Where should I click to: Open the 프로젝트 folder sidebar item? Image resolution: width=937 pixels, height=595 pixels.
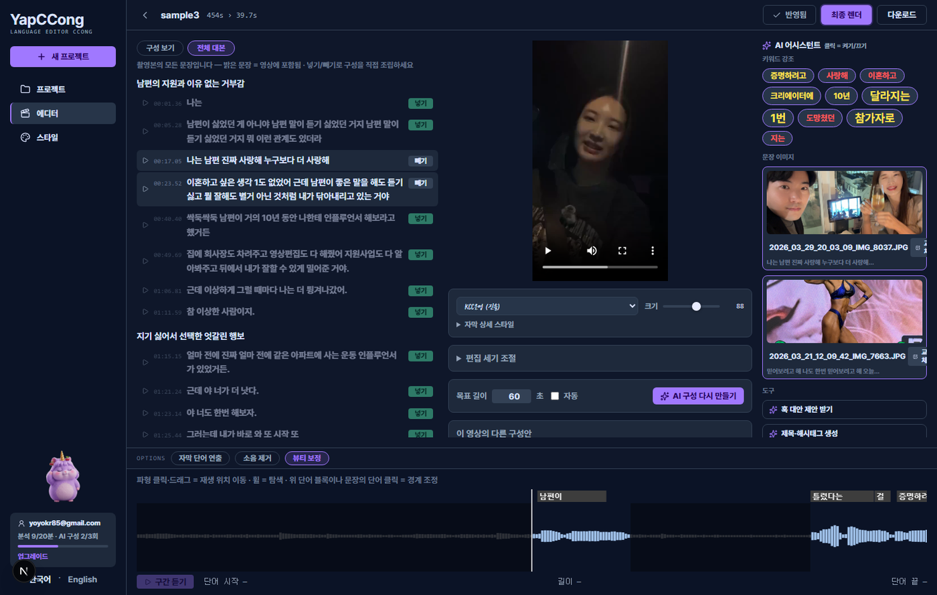(x=63, y=89)
